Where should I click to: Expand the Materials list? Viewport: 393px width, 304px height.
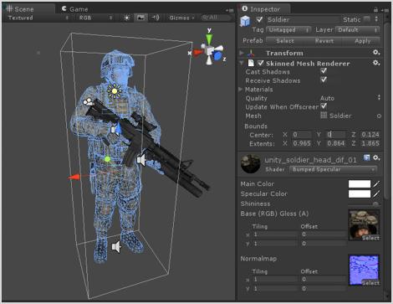241,90
